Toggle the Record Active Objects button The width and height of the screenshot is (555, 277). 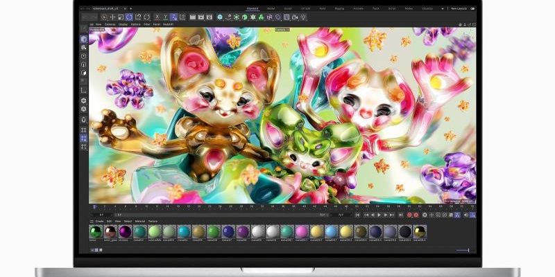[409, 215]
